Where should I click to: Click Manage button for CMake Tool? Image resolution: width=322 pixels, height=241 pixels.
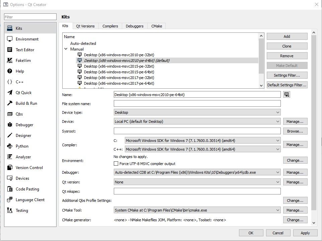(295, 210)
